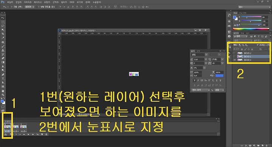272x147 pixels.
Task: Open frame 3 delay time dropdown
Action: [23, 132]
